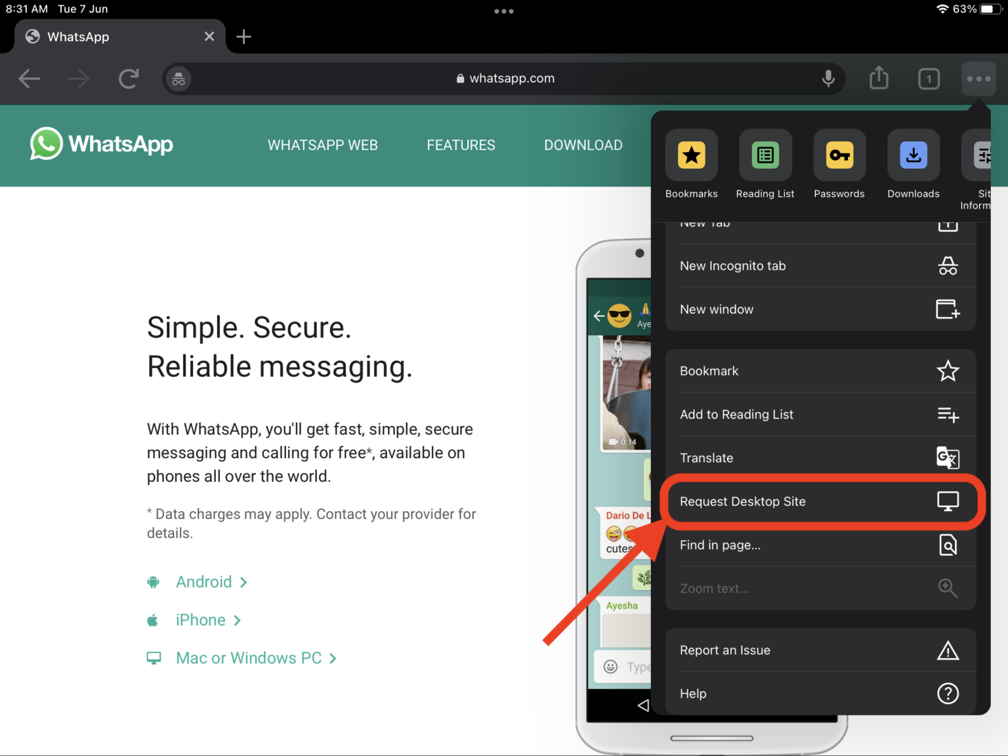
Task: Go back with the back arrow
Action: pos(29,79)
